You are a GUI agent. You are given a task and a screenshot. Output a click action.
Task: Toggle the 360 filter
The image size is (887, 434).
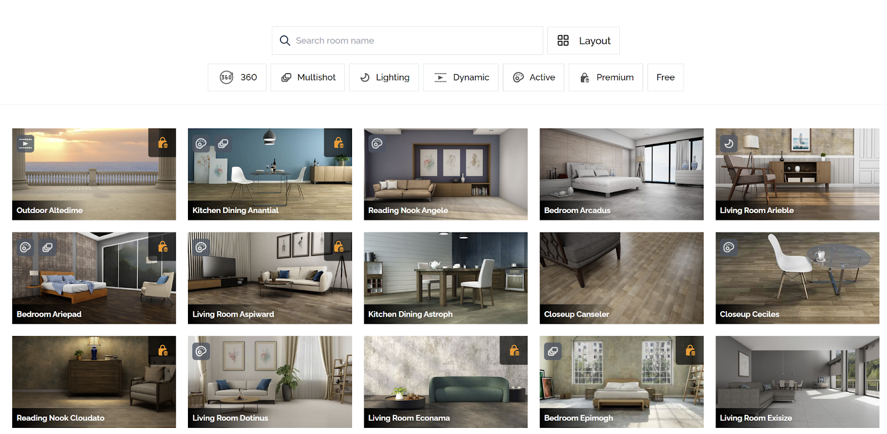coord(237,77)
